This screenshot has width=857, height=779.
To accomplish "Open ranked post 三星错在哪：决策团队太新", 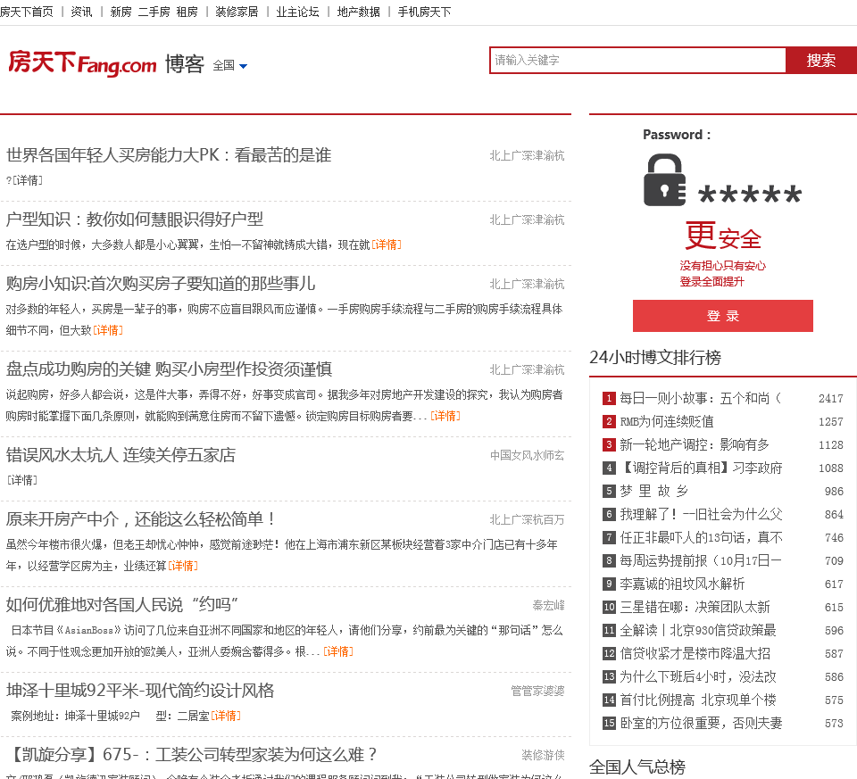I will click(695, 607).
